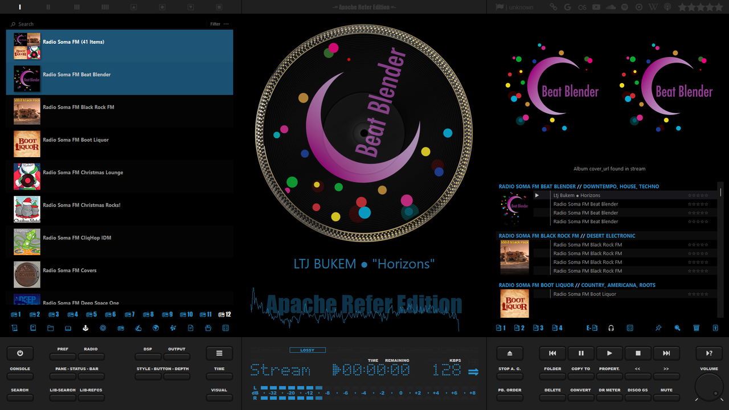Viewport: 729px width, 410px height.
Task: Toggle the DSP button
Action: tap(148, 355)
